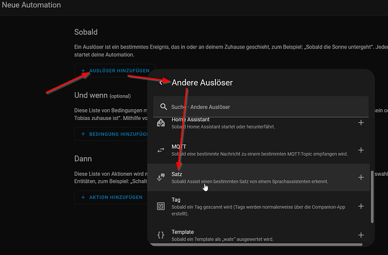
Task: Focus the Suche Andere Auslöser search field
Action: tap(261, 107)
